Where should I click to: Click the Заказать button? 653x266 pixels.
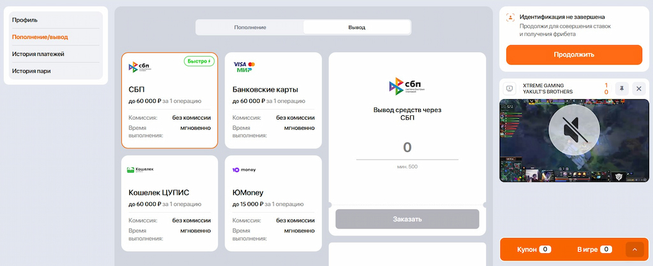[x=407, y=219]
